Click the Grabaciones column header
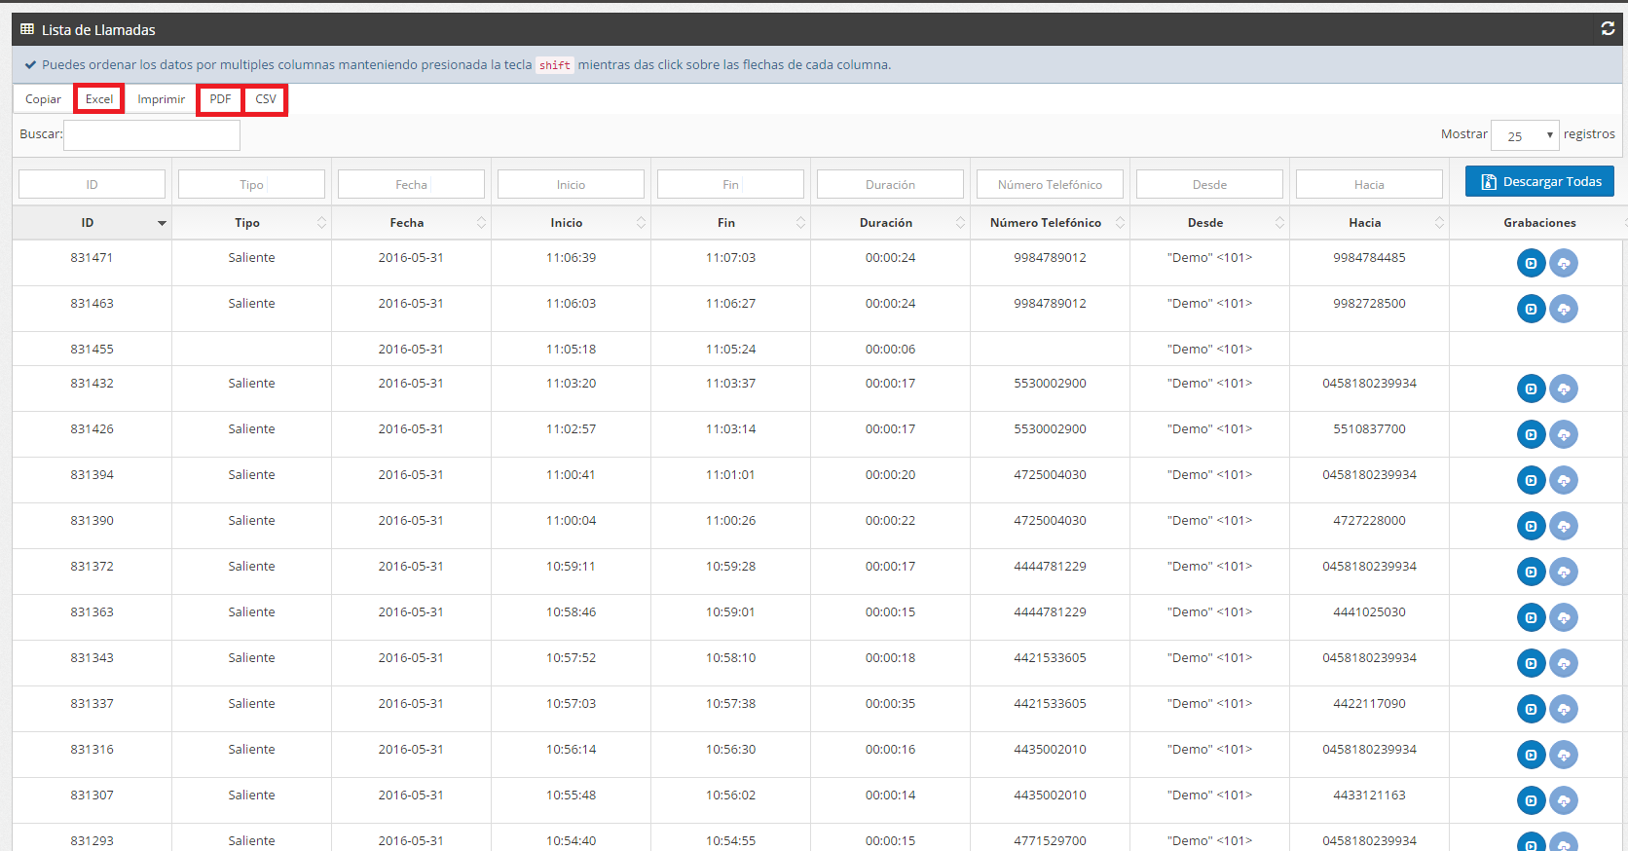The height and width of the screenshot is (851, 1628). (1539, 223)
